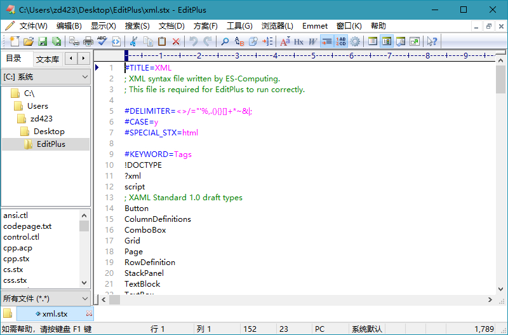508x335 pixels.
Task: Click the Undo arrow icon
Action: click(x=194, y=41)
